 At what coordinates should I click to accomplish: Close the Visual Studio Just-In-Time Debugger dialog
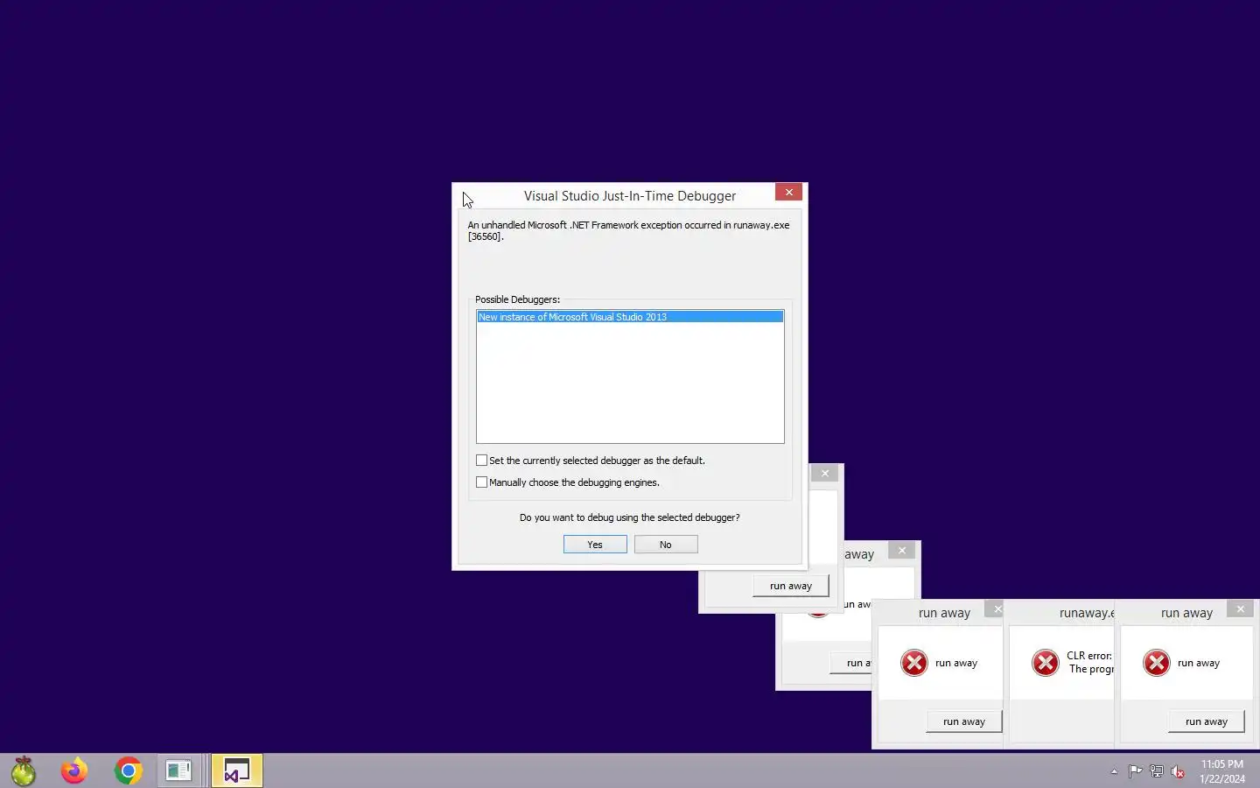tap(788, 193)
